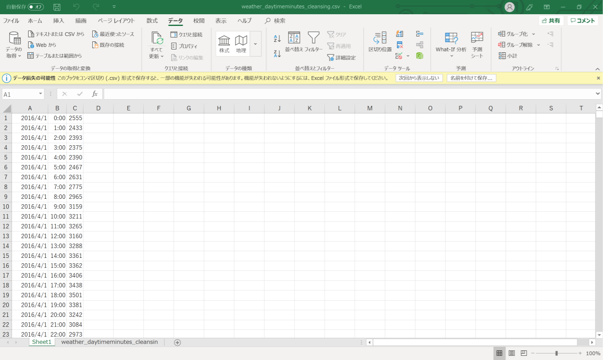Switch to Page Break Preview
The width and height of the screenshot is (603, 360).
524,353
